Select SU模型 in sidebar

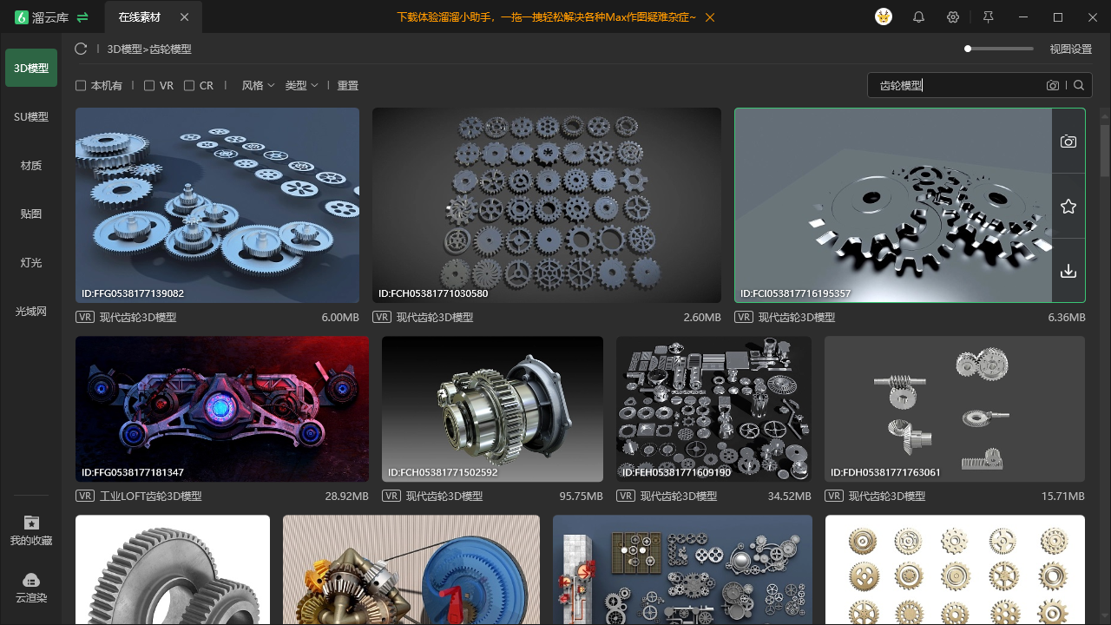click(31, 117)
